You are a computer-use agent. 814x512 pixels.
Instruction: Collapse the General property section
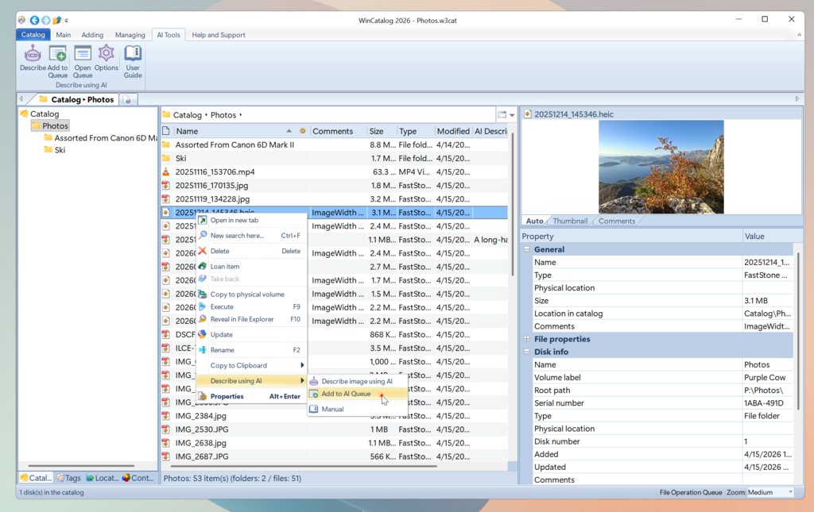(x=526, y=249)
